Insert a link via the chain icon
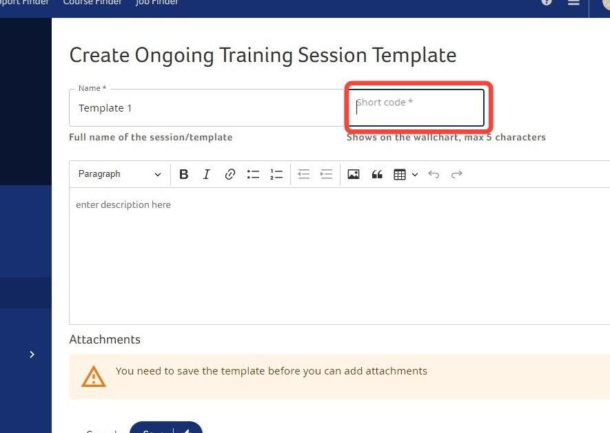This screenshot has height=433, width=610. click(x=230, y=174)
